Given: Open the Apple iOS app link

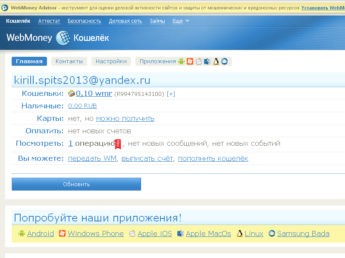Looking at the screenshot, I should point(155,233).
